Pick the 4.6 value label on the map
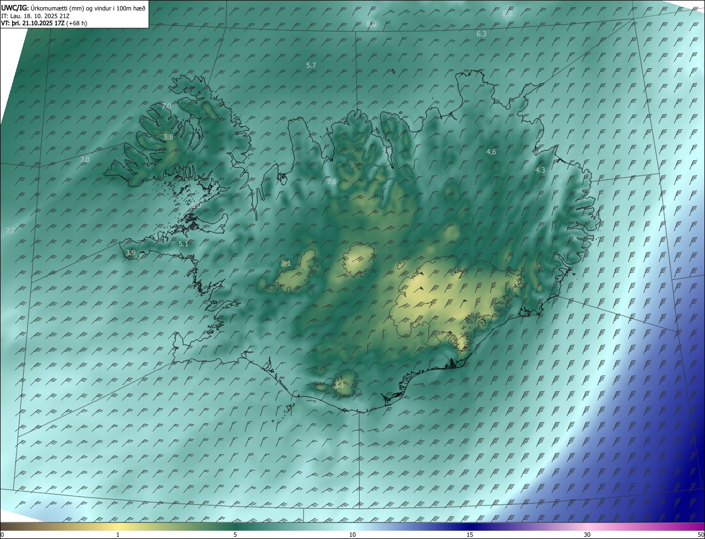The width and height of the screenshot is (705, 539). pyautogui.click(x=491, y=152)
